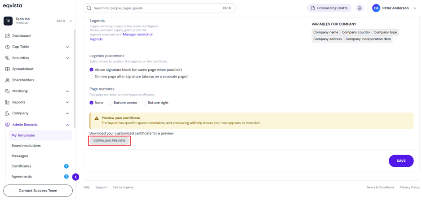This screenshot has width=422, height=200.
Task: Click the Download Preview button
Action: (x=109, y=141)
